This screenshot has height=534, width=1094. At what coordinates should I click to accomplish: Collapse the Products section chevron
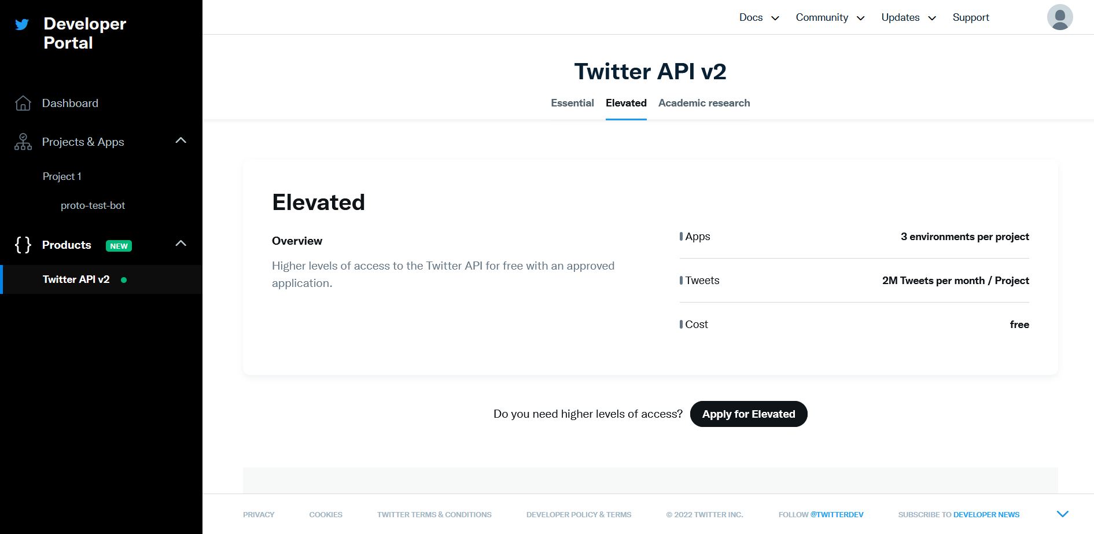pos(181,244)
